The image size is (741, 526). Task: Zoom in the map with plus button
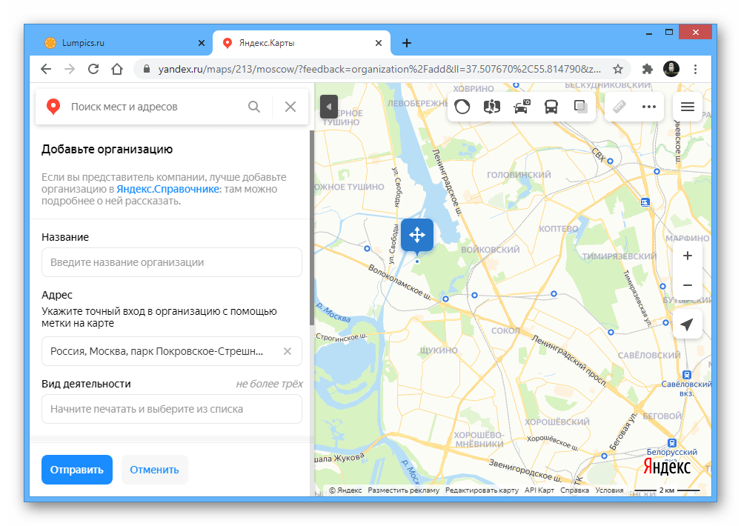click(687, 256)
